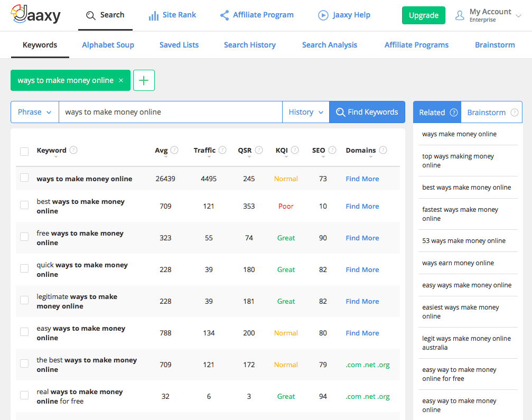Click the green Upgrade button
Image resolution: width=532 pixels, height=420 pixels.
[423, 15]
